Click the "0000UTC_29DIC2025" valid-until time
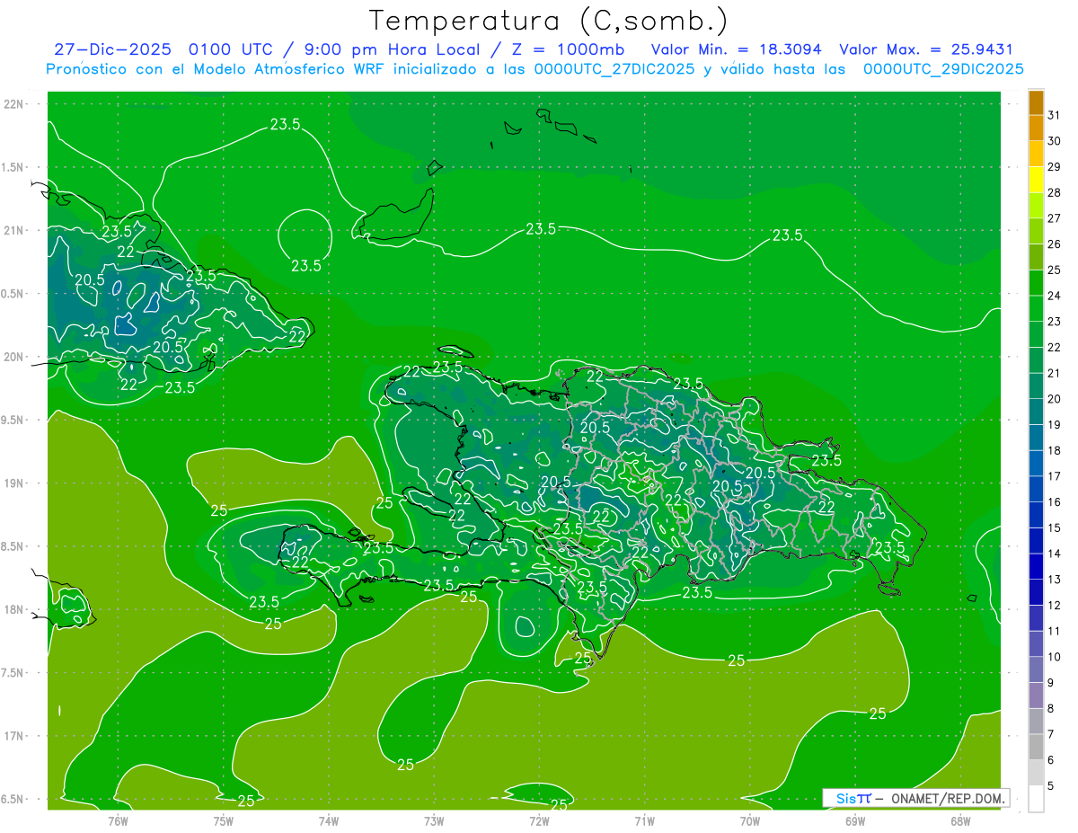Screen dimensions: 1078x833 pos(943,69)
